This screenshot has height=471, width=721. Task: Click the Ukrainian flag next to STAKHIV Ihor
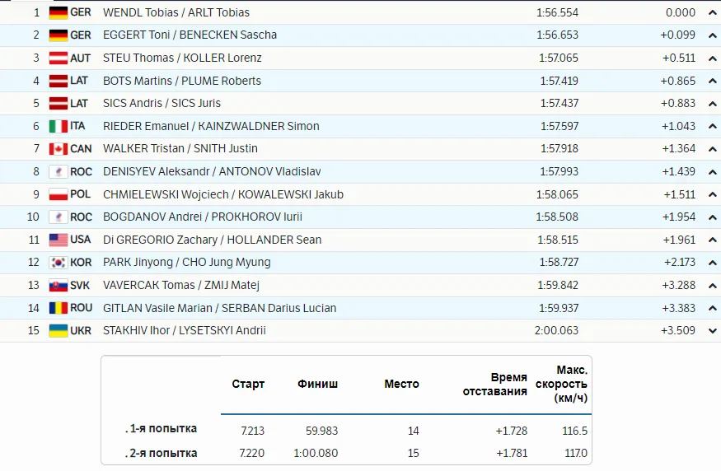click(x=58, y=330)
